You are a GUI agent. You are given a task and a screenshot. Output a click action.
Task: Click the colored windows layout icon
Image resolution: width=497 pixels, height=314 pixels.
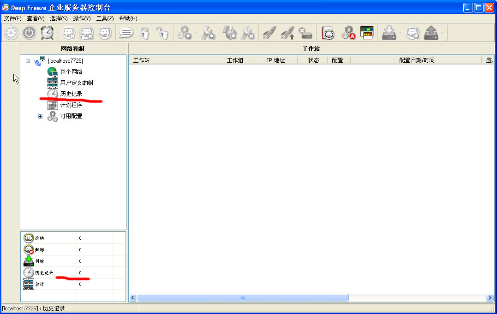point(366,33)
